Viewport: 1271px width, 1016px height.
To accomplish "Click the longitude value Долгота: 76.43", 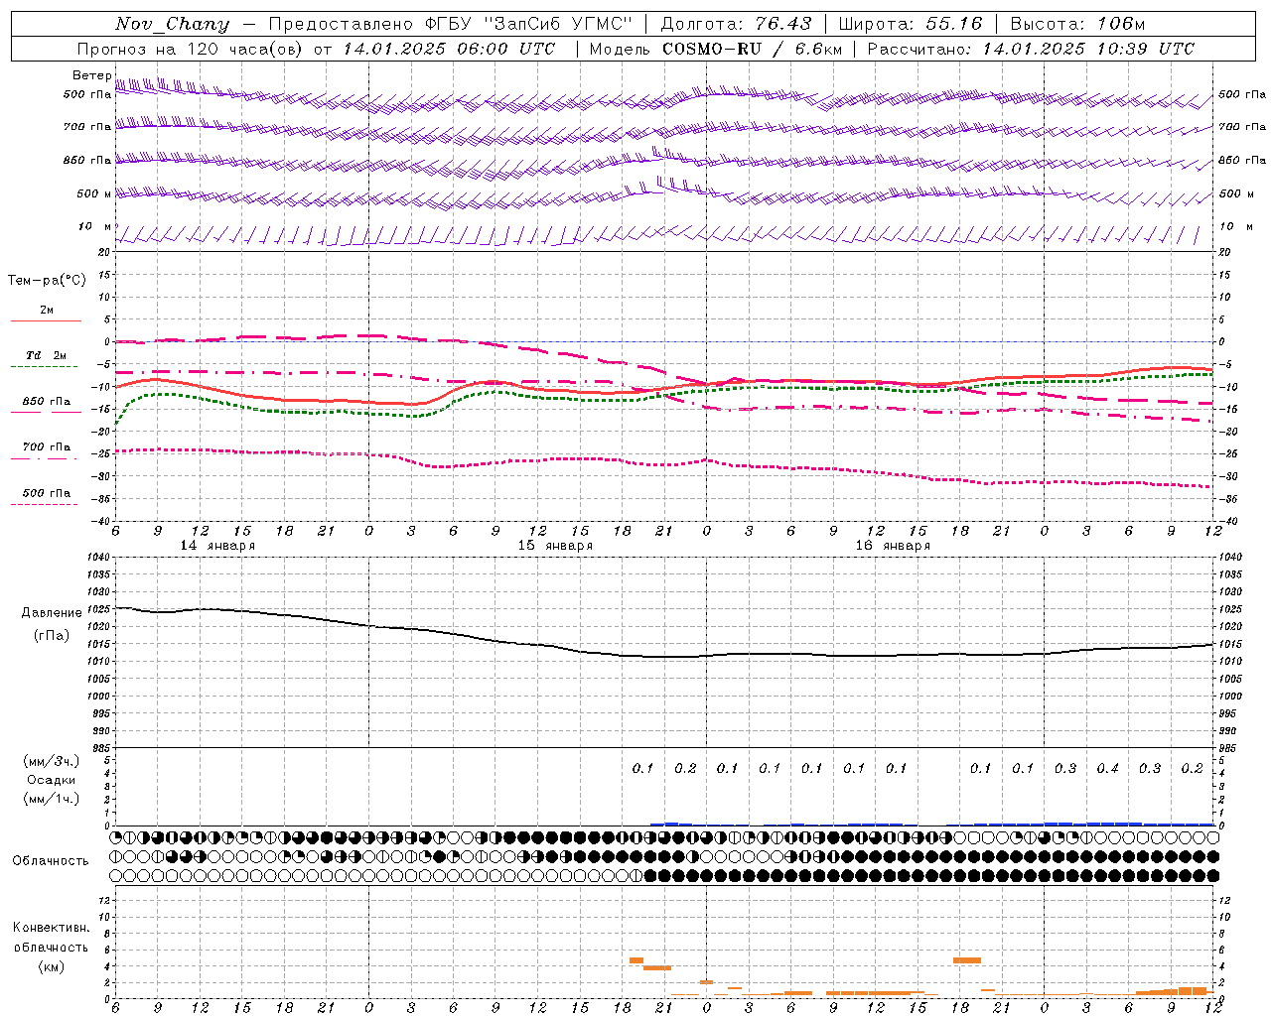I will click(736, 24).
